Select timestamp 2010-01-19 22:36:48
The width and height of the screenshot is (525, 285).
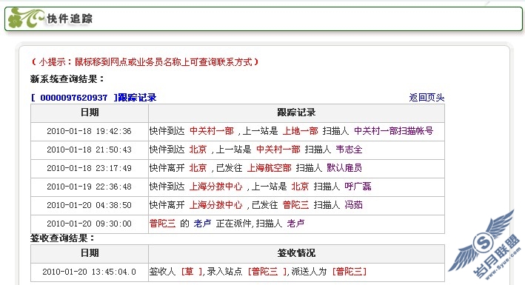click(x=89, y=187)
